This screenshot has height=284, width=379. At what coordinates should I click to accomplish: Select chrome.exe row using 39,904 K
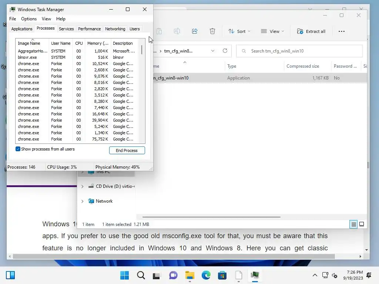[x=77, y=120]
